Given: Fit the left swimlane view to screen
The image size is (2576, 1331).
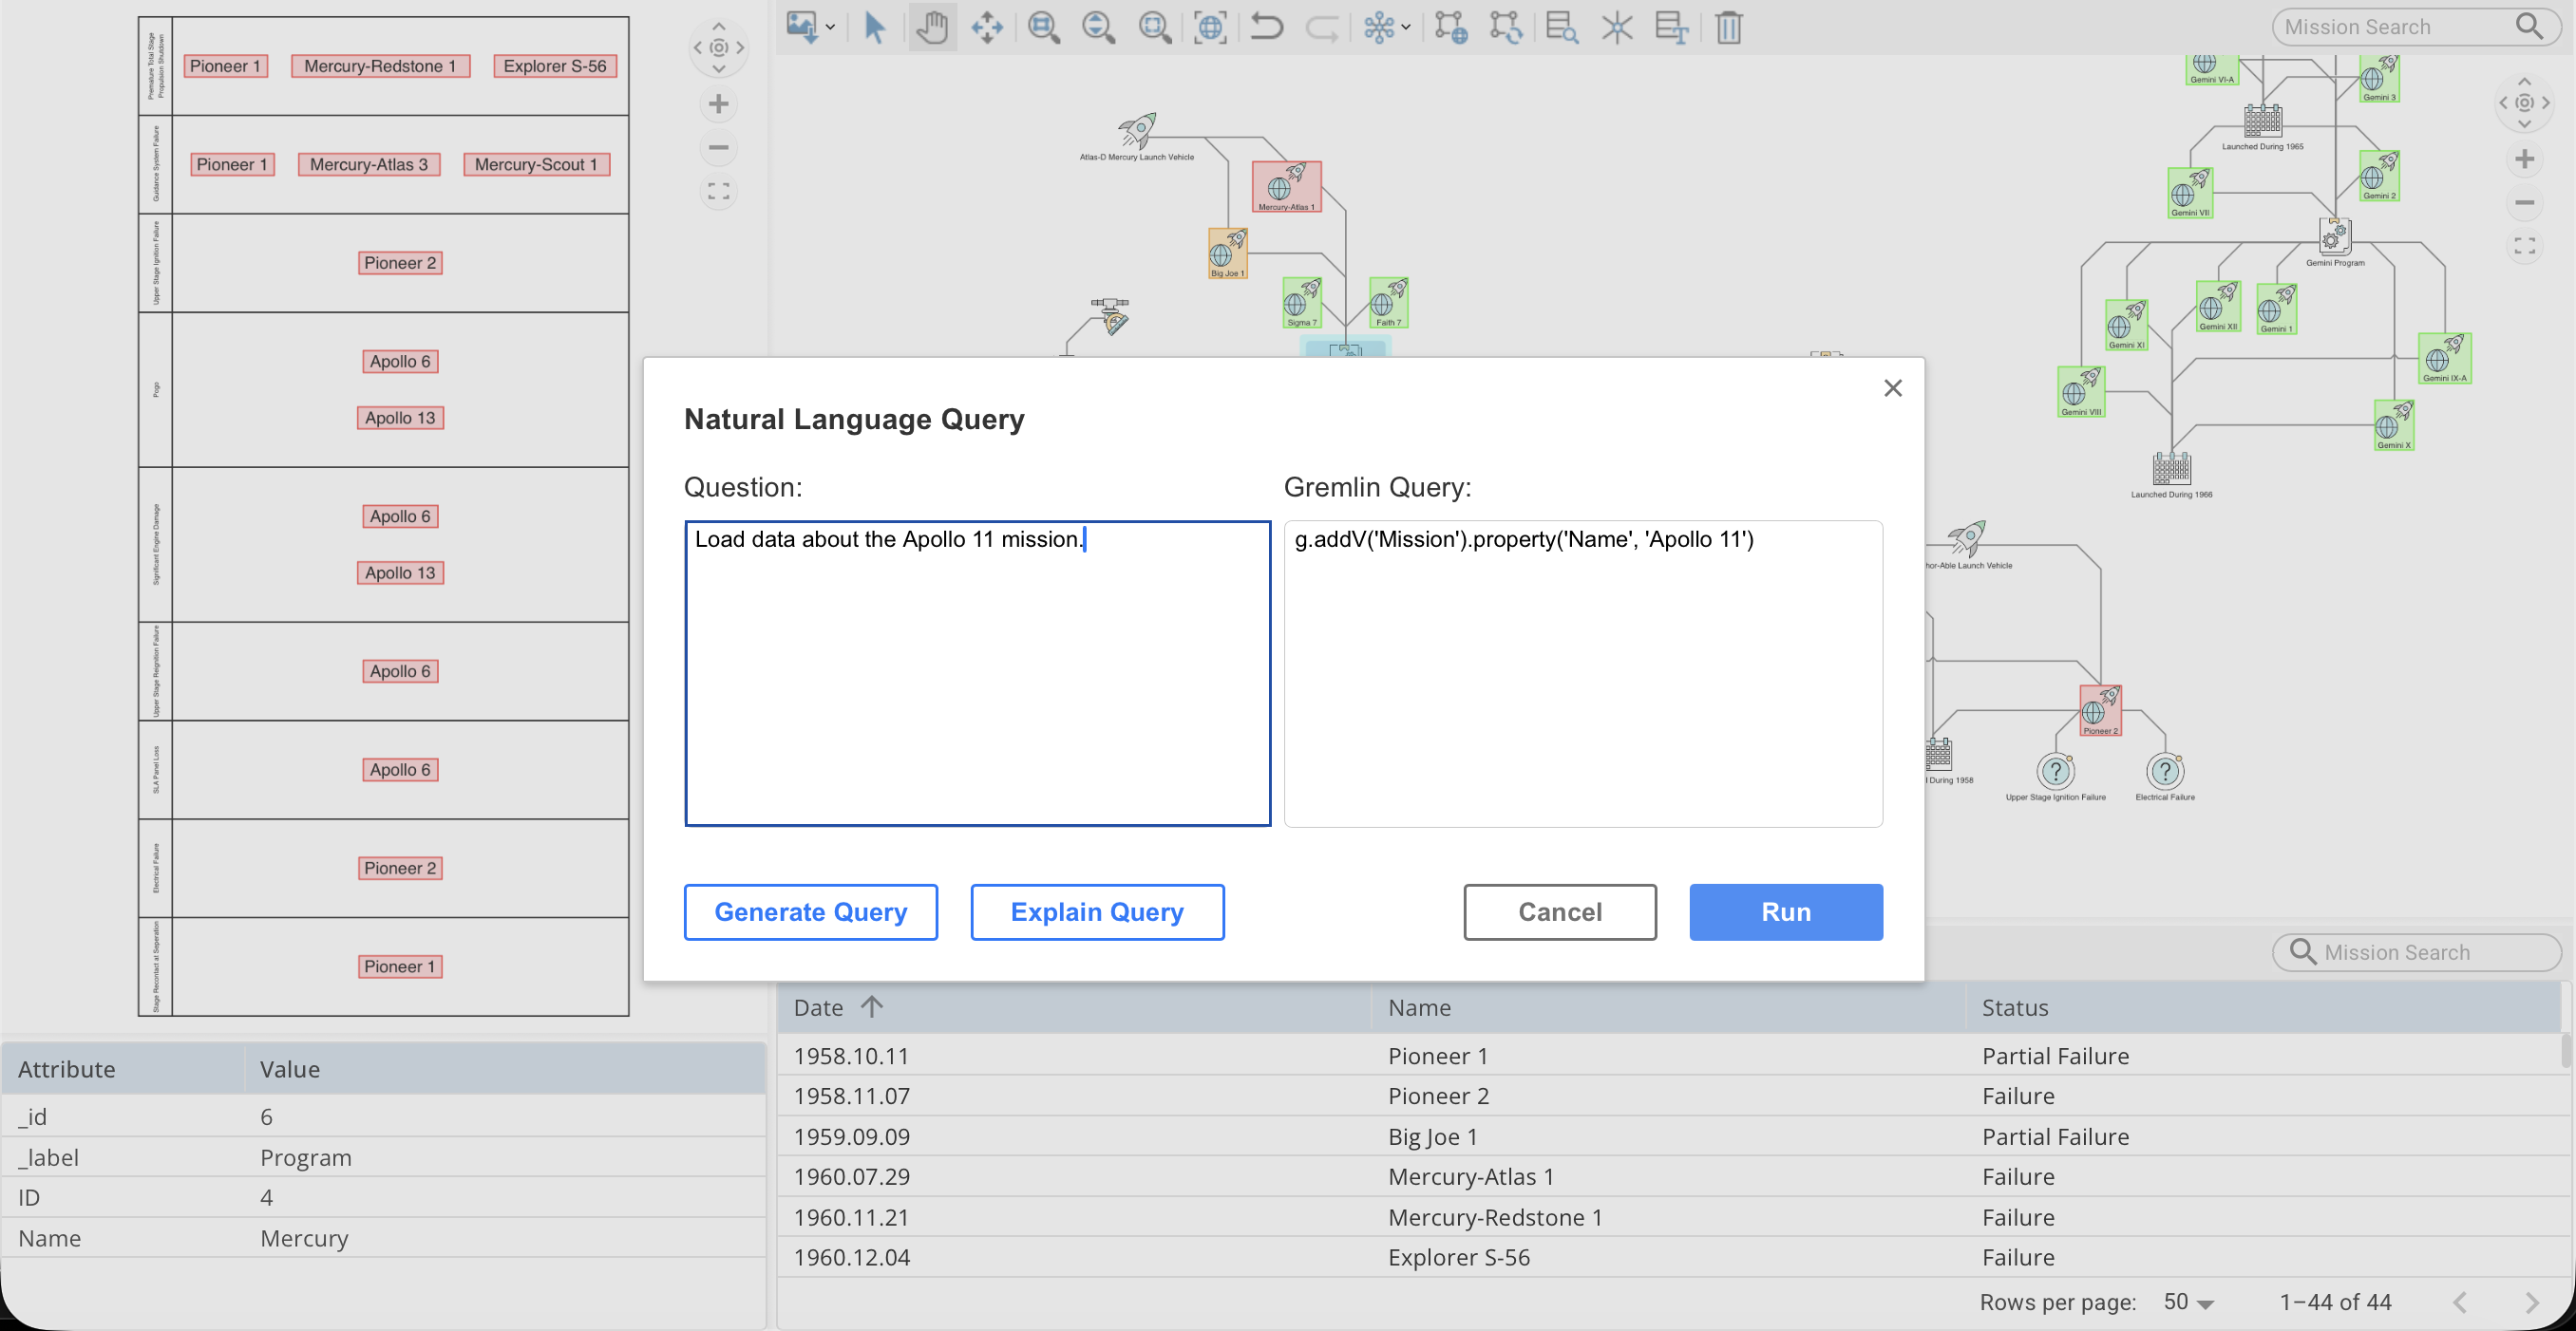Looking at the screenshot, I should (718, 191).
